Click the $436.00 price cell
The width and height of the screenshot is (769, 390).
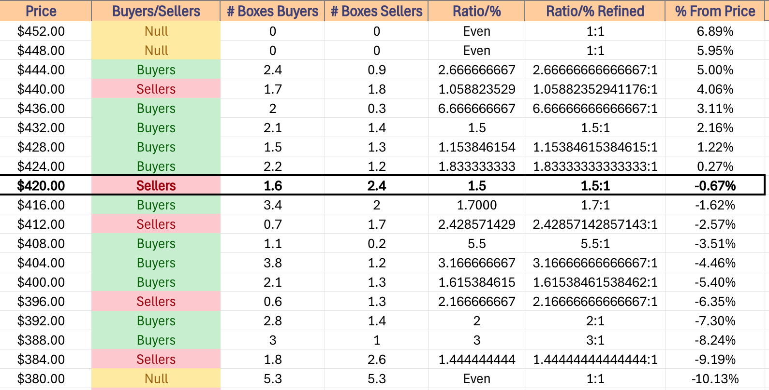(x=45, y=109)
